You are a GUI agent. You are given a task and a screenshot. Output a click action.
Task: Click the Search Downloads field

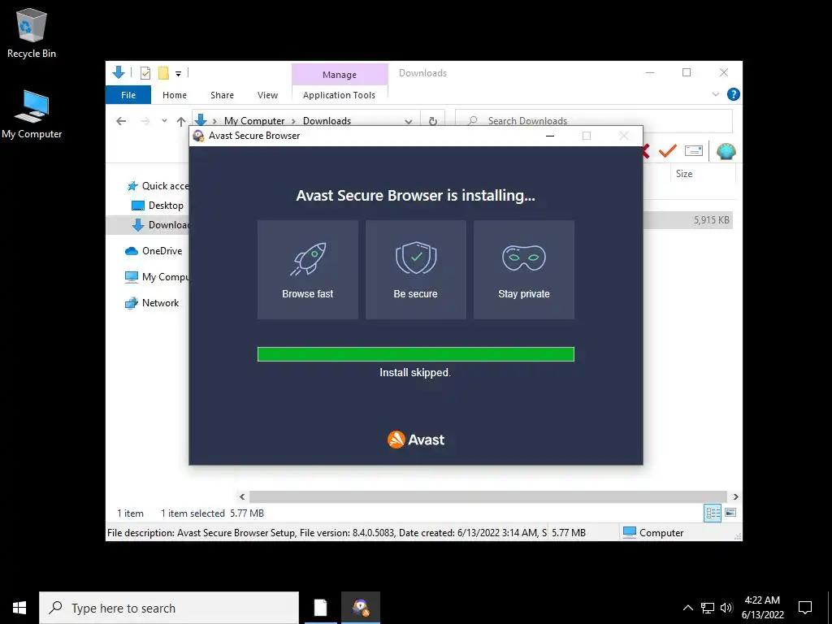(594, 121)
